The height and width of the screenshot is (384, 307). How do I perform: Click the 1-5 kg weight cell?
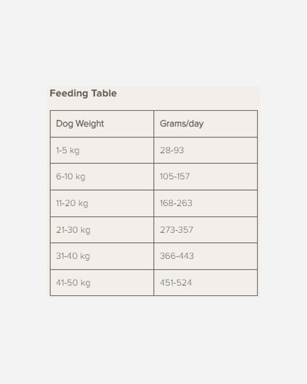pos(68,150)
